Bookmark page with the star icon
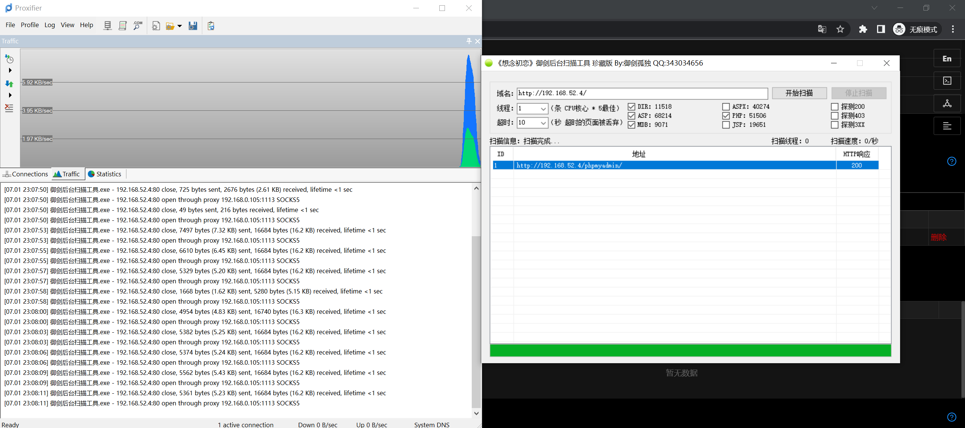 pyautogui.click(x=840, y=29)
